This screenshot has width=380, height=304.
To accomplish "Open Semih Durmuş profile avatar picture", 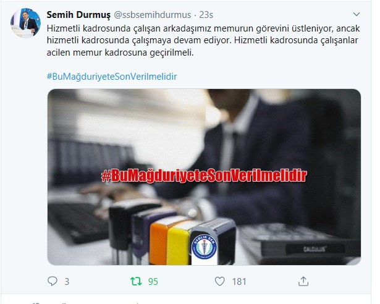I will 25,23.
